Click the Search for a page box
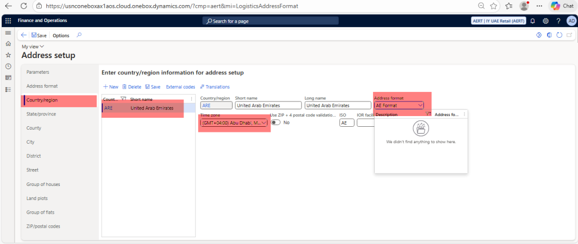 point(271,21)
